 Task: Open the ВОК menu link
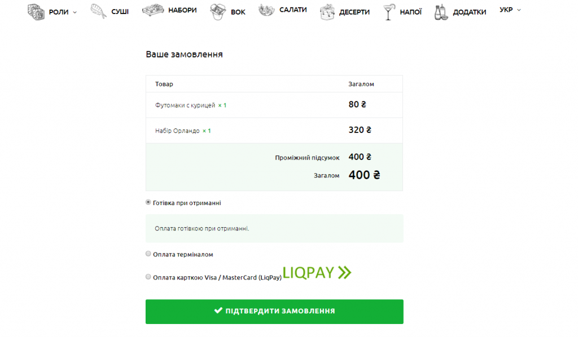pyautogui.click(x=238, y=12)
